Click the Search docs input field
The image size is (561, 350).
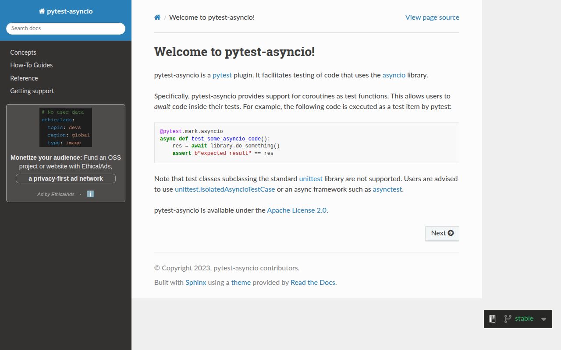click(x=66, y=28)
